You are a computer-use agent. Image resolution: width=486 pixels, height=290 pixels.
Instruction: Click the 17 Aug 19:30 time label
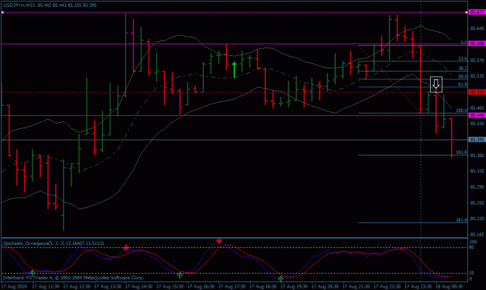[x=294, y=287]
